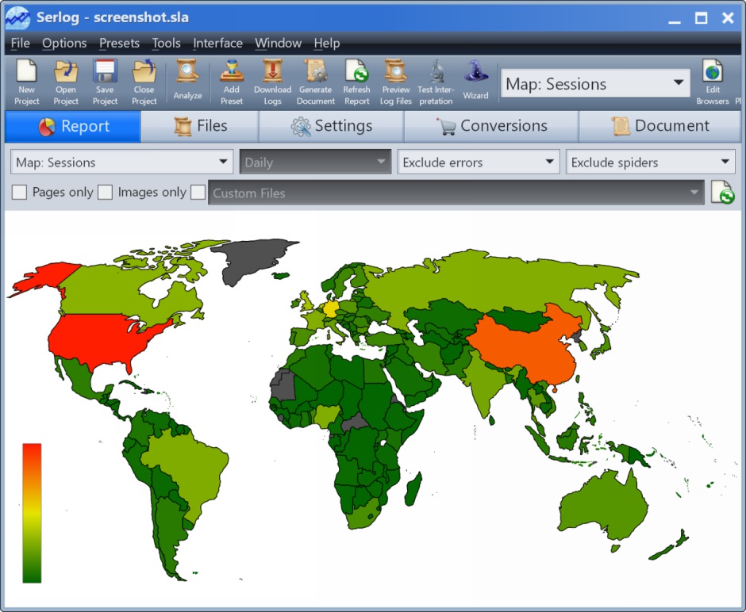Tick the Images only checkbox
Viewport: 746px width, 612px height.
point(105,193)
